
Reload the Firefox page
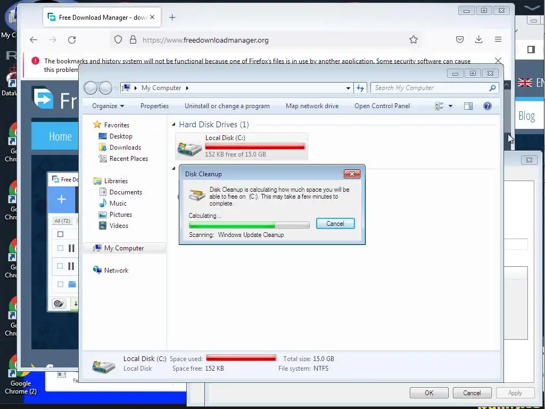(x=72, y=40)
